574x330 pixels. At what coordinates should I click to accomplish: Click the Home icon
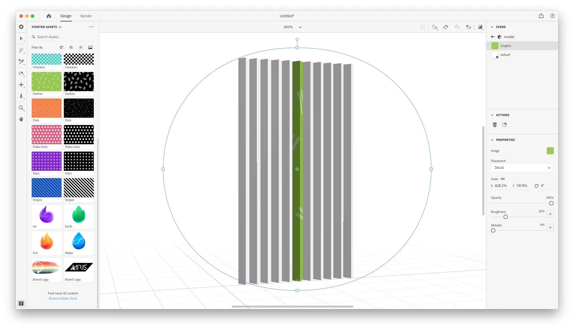(49, 16)
